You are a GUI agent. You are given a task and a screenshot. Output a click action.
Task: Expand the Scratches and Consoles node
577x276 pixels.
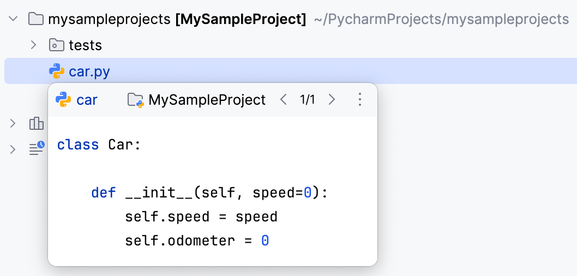(14, 149)
